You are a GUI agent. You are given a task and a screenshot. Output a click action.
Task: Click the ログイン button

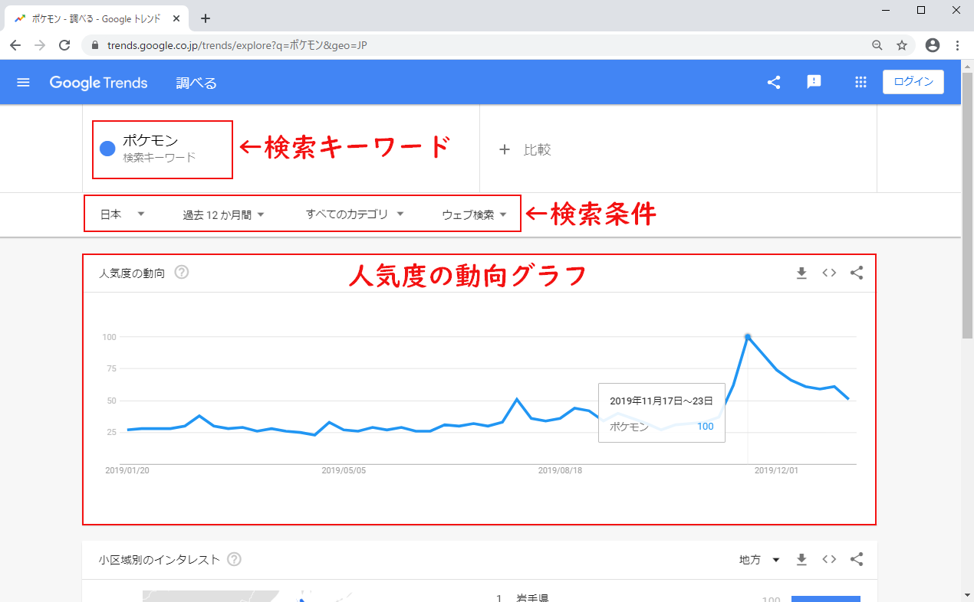pos(913,82)
